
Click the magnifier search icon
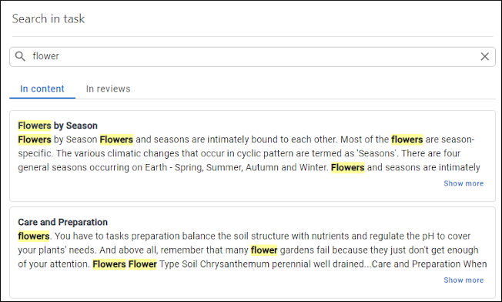click(20, 56)
